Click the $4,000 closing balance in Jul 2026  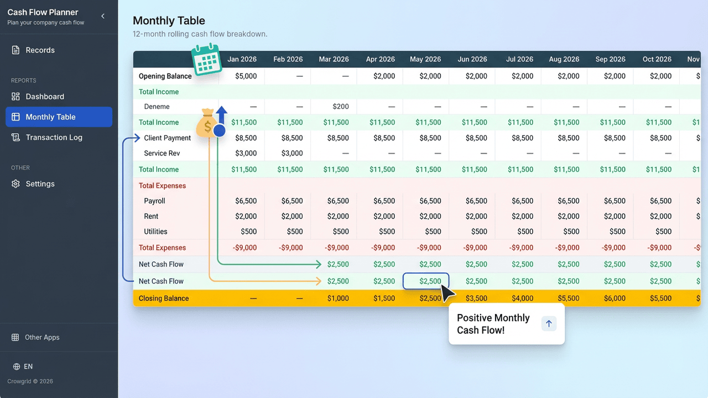coord(522,298)
